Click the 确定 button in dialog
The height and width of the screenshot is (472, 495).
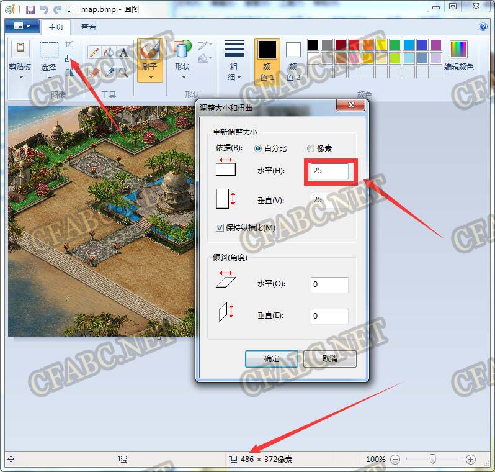[x=272, y=359]
